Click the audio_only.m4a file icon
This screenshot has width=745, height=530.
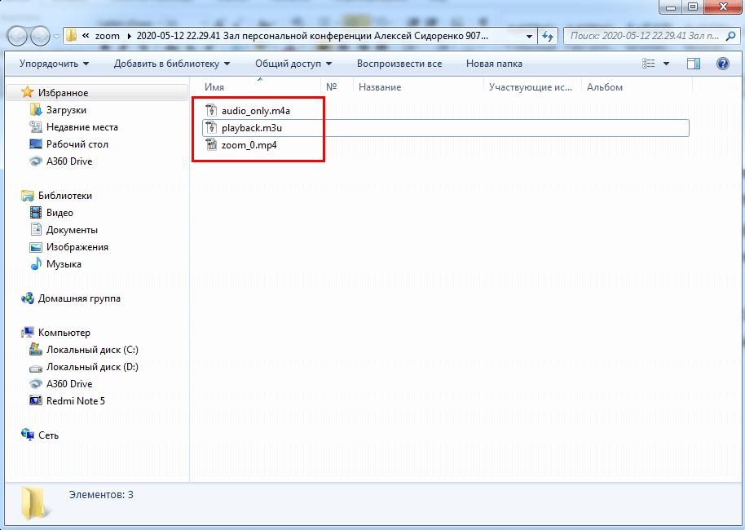(x=210, y=111)
